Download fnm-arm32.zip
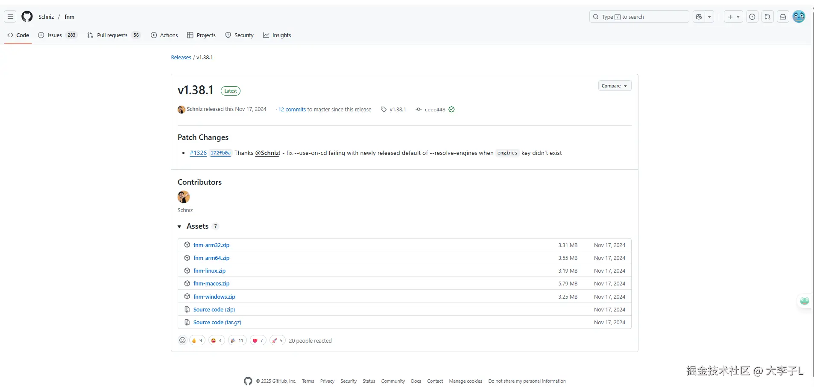This screenshot has width=814, height=387. pyautogui.click(x=211, y=245)
